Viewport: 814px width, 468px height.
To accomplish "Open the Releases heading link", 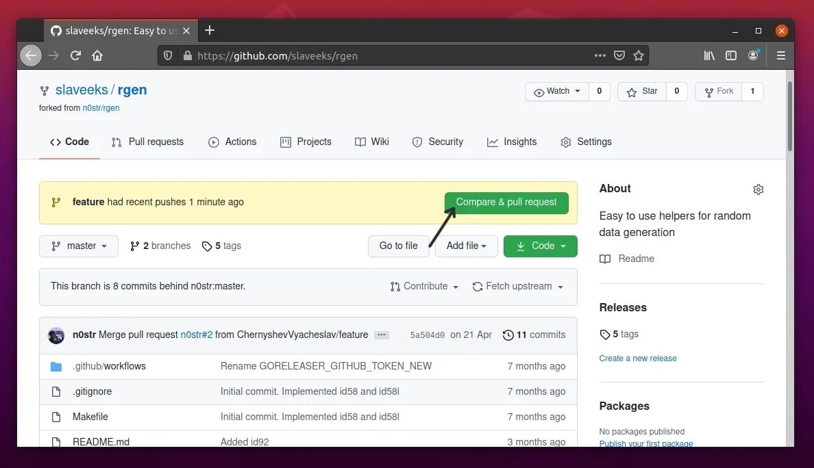I will pyautogui.click(x=622, y=308).
